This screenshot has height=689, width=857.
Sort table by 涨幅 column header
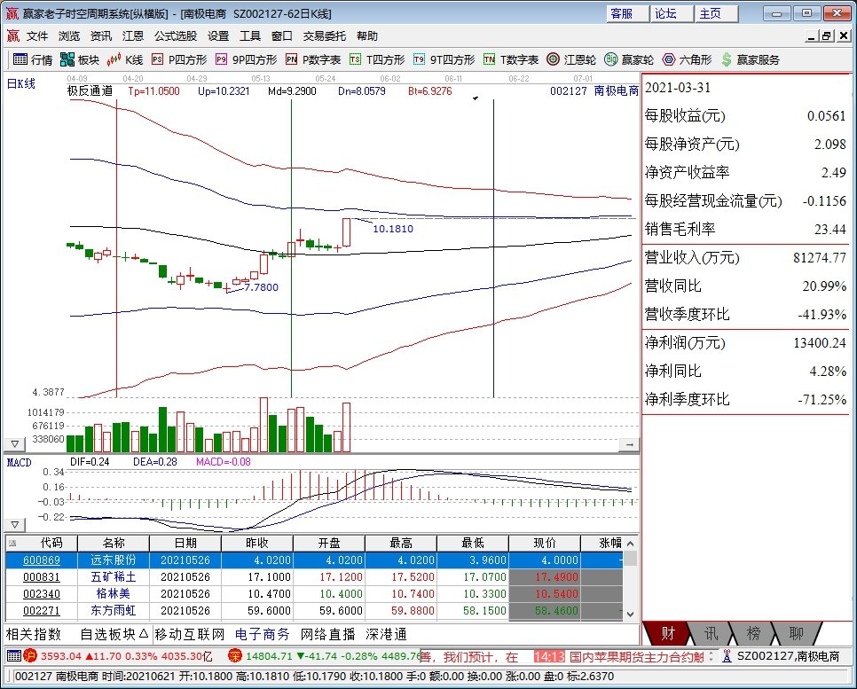tap(603, 543)
